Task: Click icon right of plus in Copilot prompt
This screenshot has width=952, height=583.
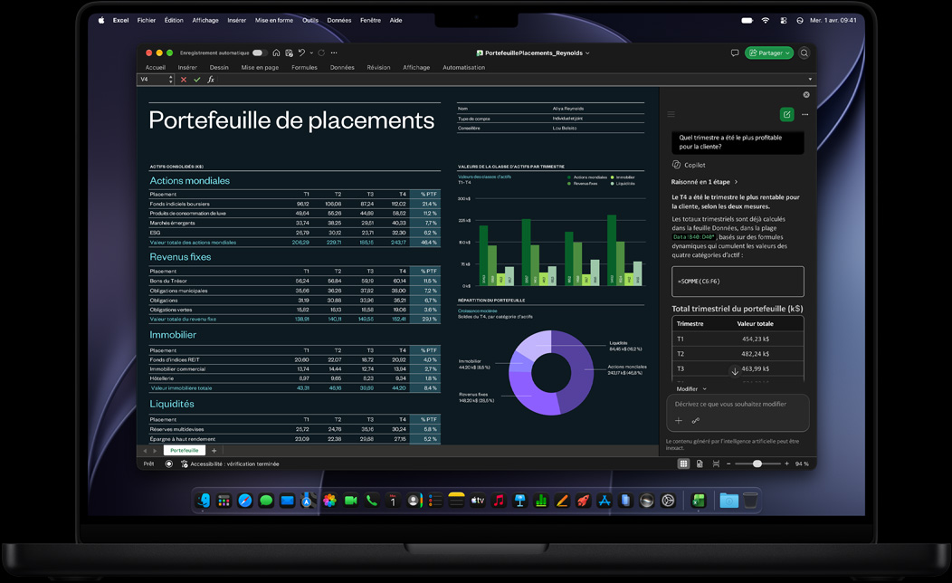Action: (696, 420)
